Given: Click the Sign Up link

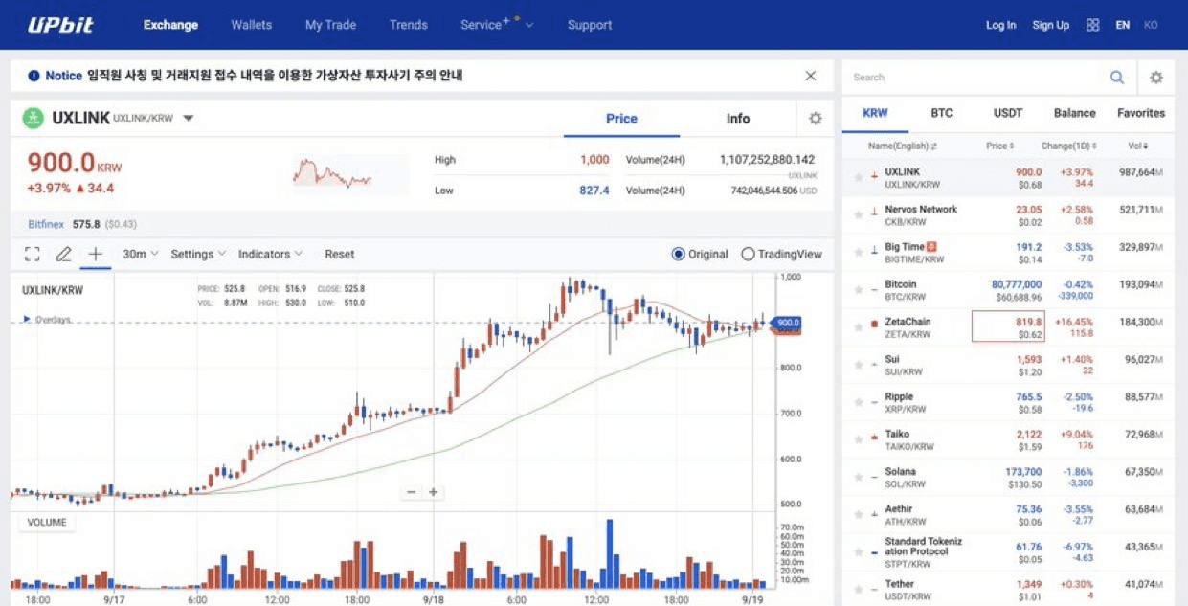Looking at the screenshot, I should 1051,25.
